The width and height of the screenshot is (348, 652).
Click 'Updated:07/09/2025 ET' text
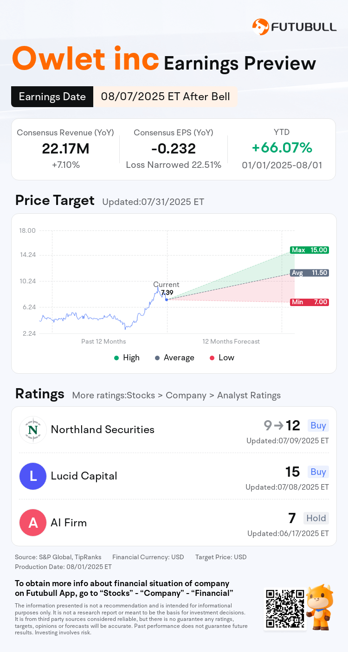288,441
